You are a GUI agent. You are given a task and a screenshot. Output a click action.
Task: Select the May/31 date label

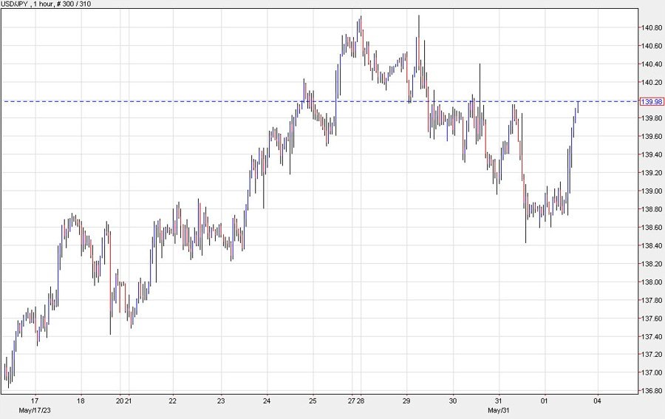click(x=499, y=410)
